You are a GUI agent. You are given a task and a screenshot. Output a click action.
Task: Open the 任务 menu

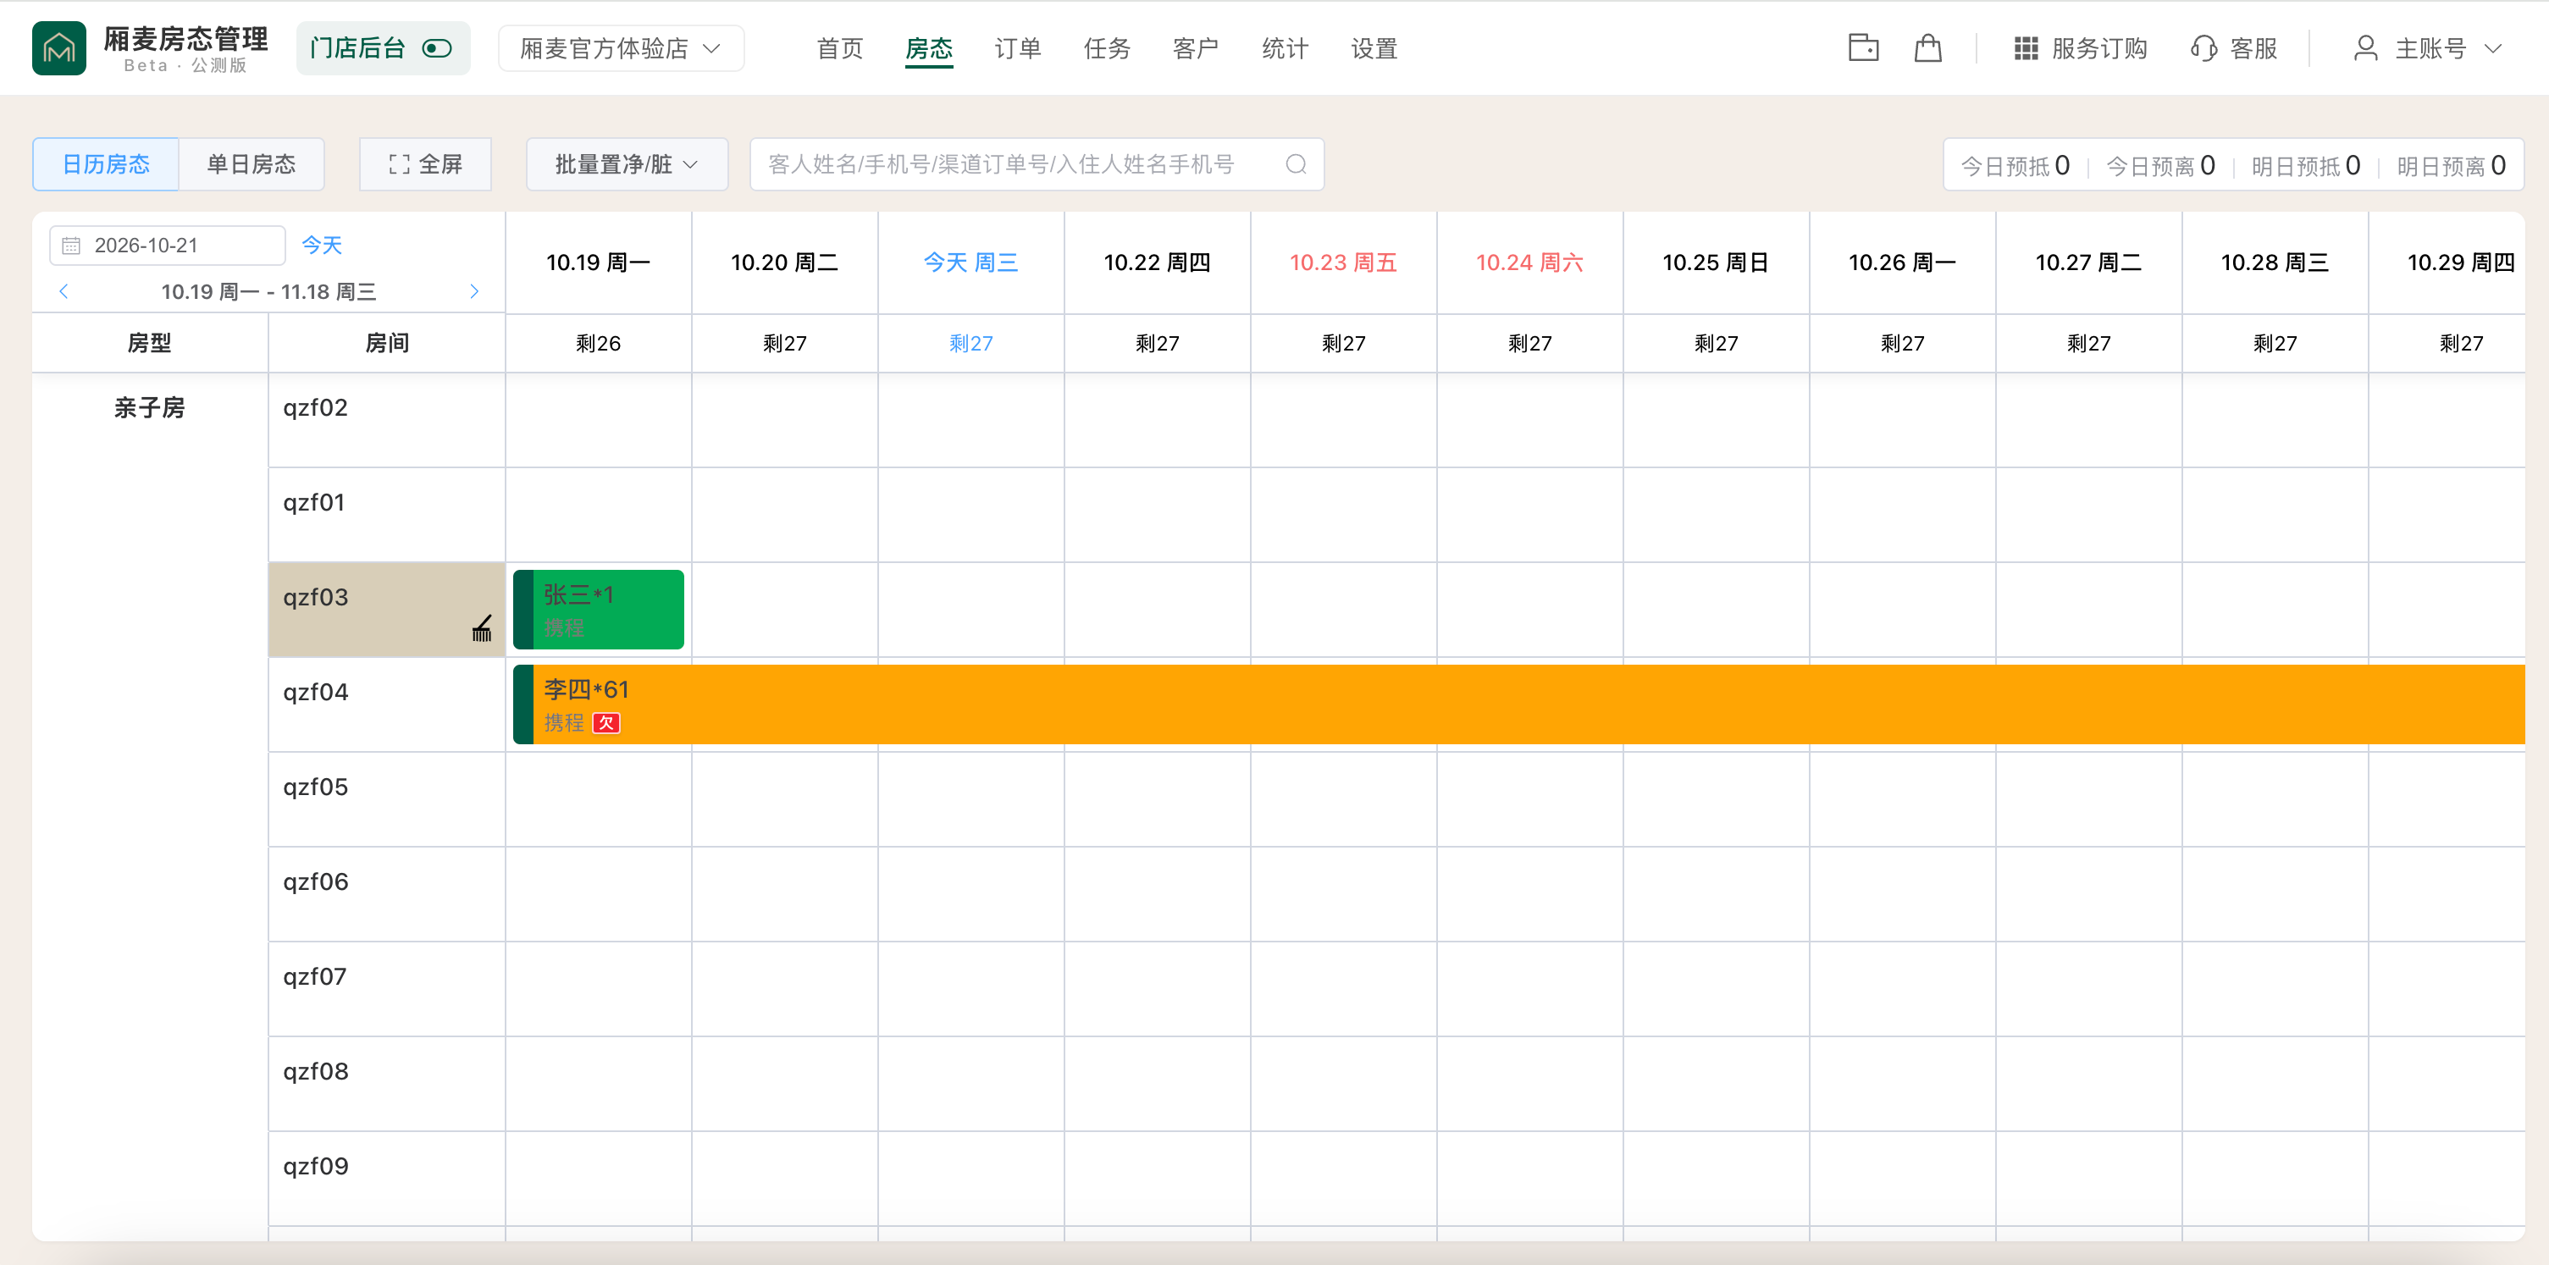(x=1106, y=48)
